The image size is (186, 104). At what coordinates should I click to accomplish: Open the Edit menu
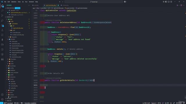tap(9, 2)
